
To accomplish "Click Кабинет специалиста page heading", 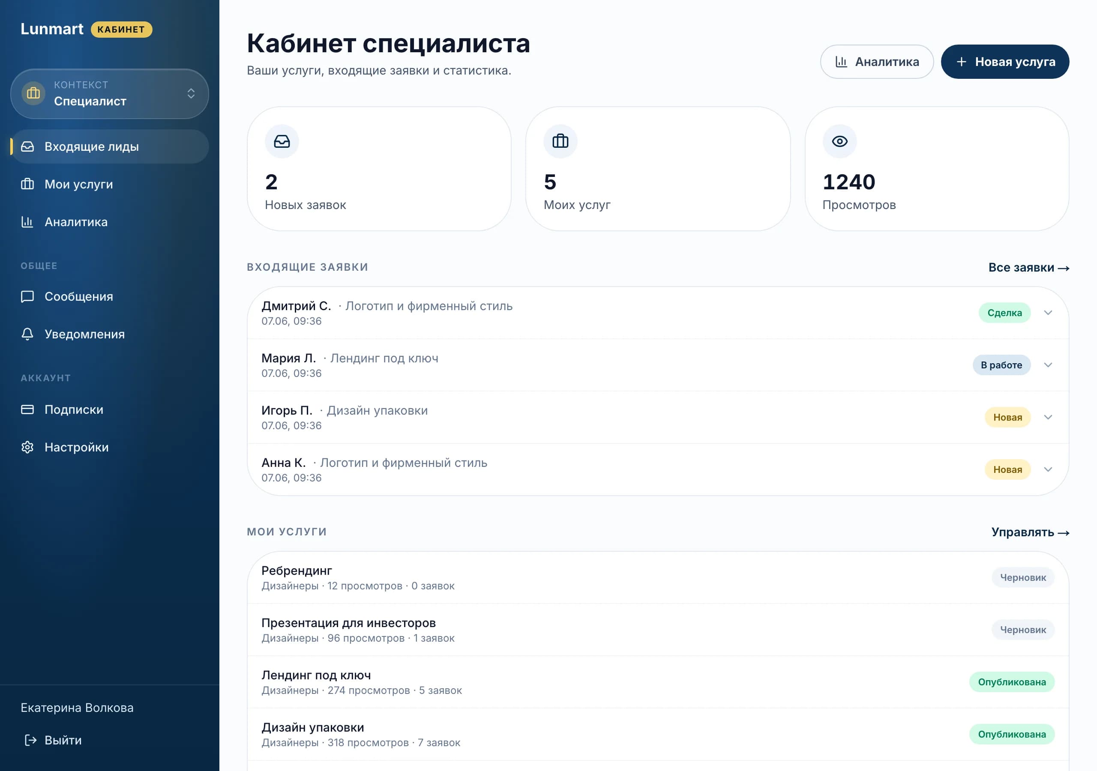I will click(388, 43).
